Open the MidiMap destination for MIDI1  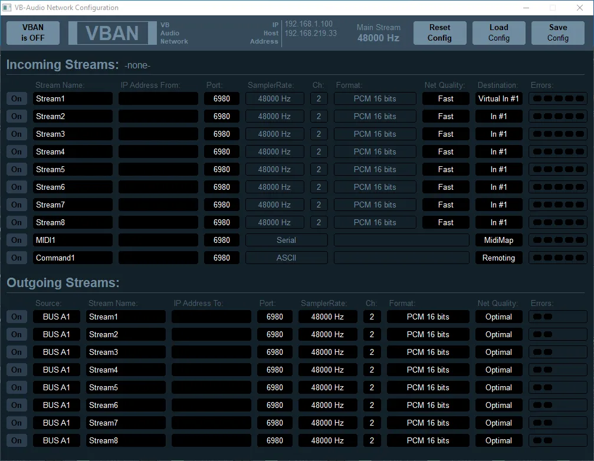coord(498,240)
